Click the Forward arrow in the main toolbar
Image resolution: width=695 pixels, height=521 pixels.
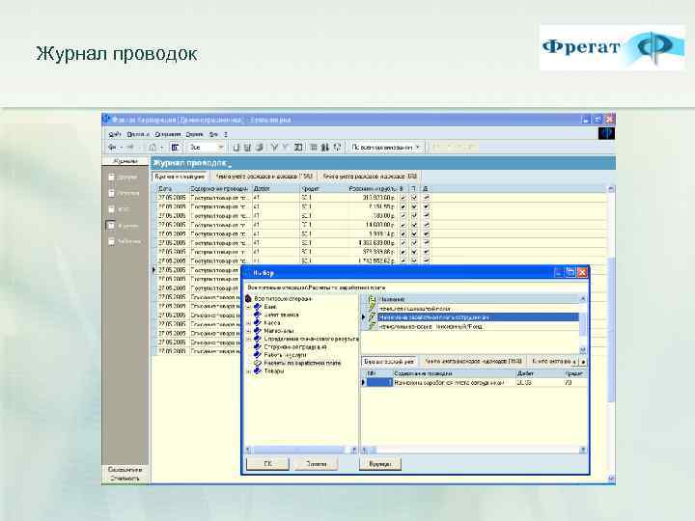click(x=130, y=147)
